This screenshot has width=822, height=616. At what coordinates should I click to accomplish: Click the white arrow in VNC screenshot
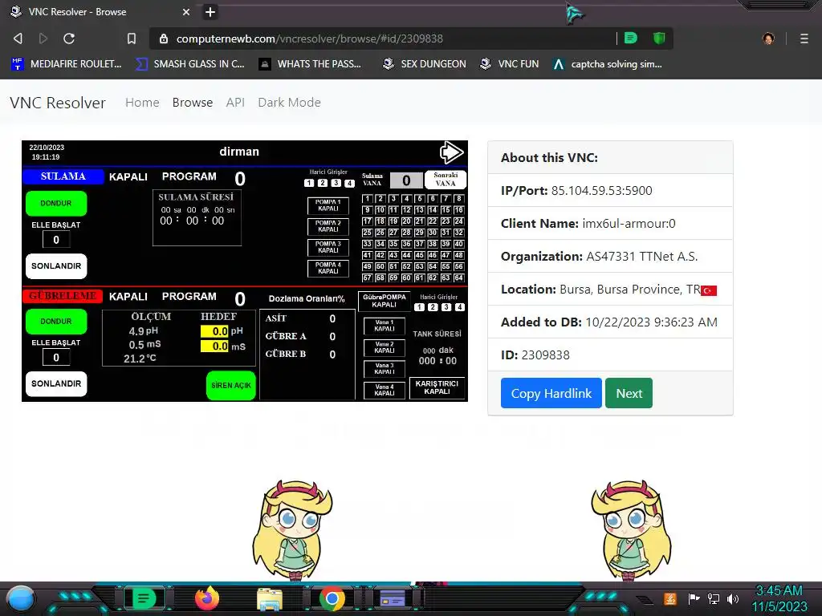coord(451,152)
